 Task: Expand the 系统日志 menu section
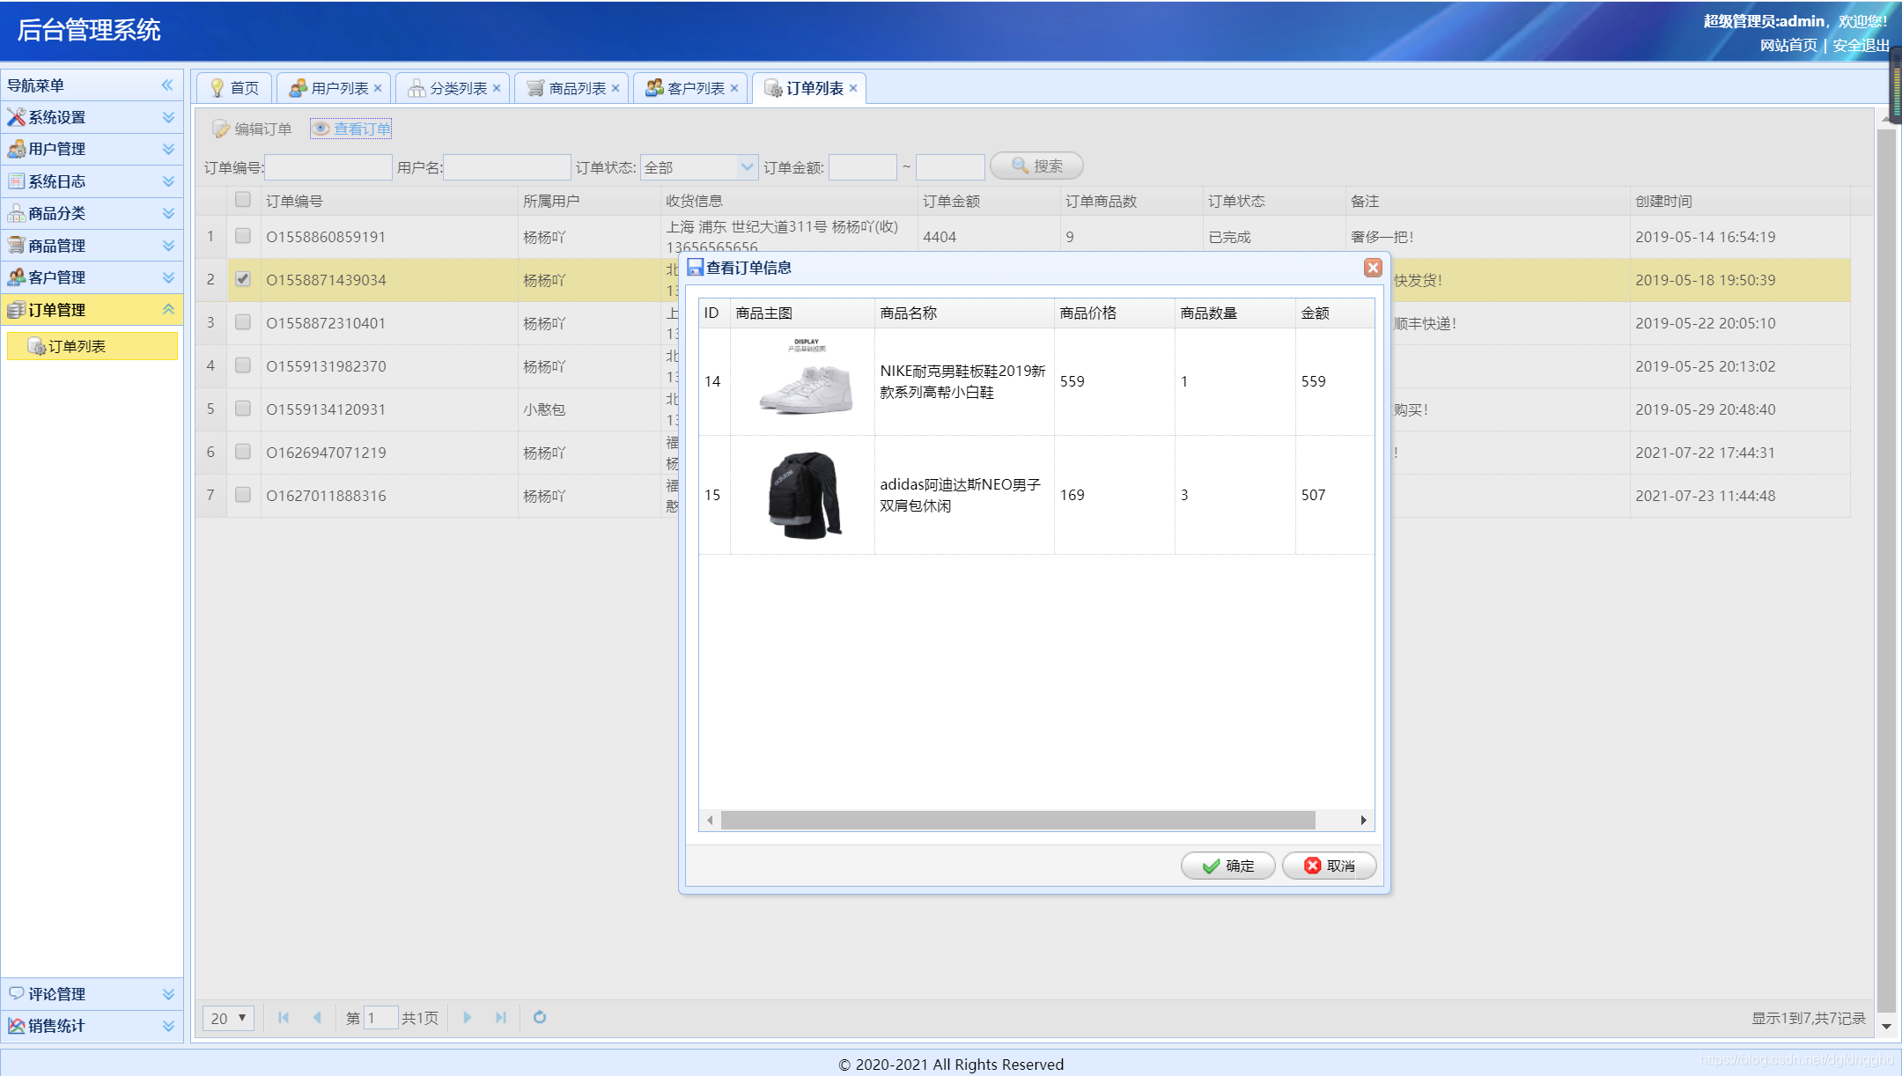pos(168,181)
